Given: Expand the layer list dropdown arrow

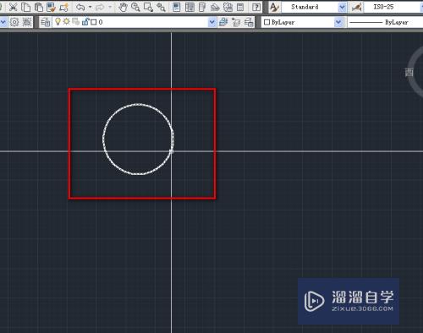Looking at the screenshot, I should click(x=211, y=22).
